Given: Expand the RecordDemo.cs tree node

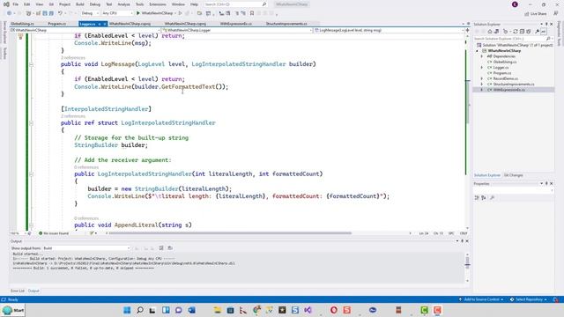Looking at the screenshot, I should coord(482,78).
